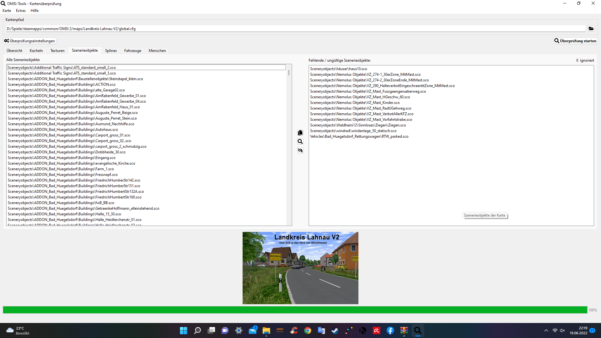The image size is (601, 338).
Task: Open the Karte menu
Action: pos(7,11)
